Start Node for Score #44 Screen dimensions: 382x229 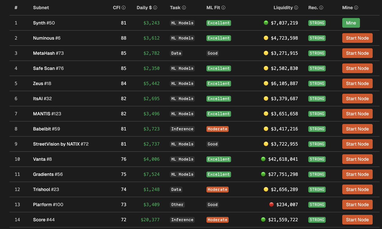pyautogui.click(x=357, y=219)
